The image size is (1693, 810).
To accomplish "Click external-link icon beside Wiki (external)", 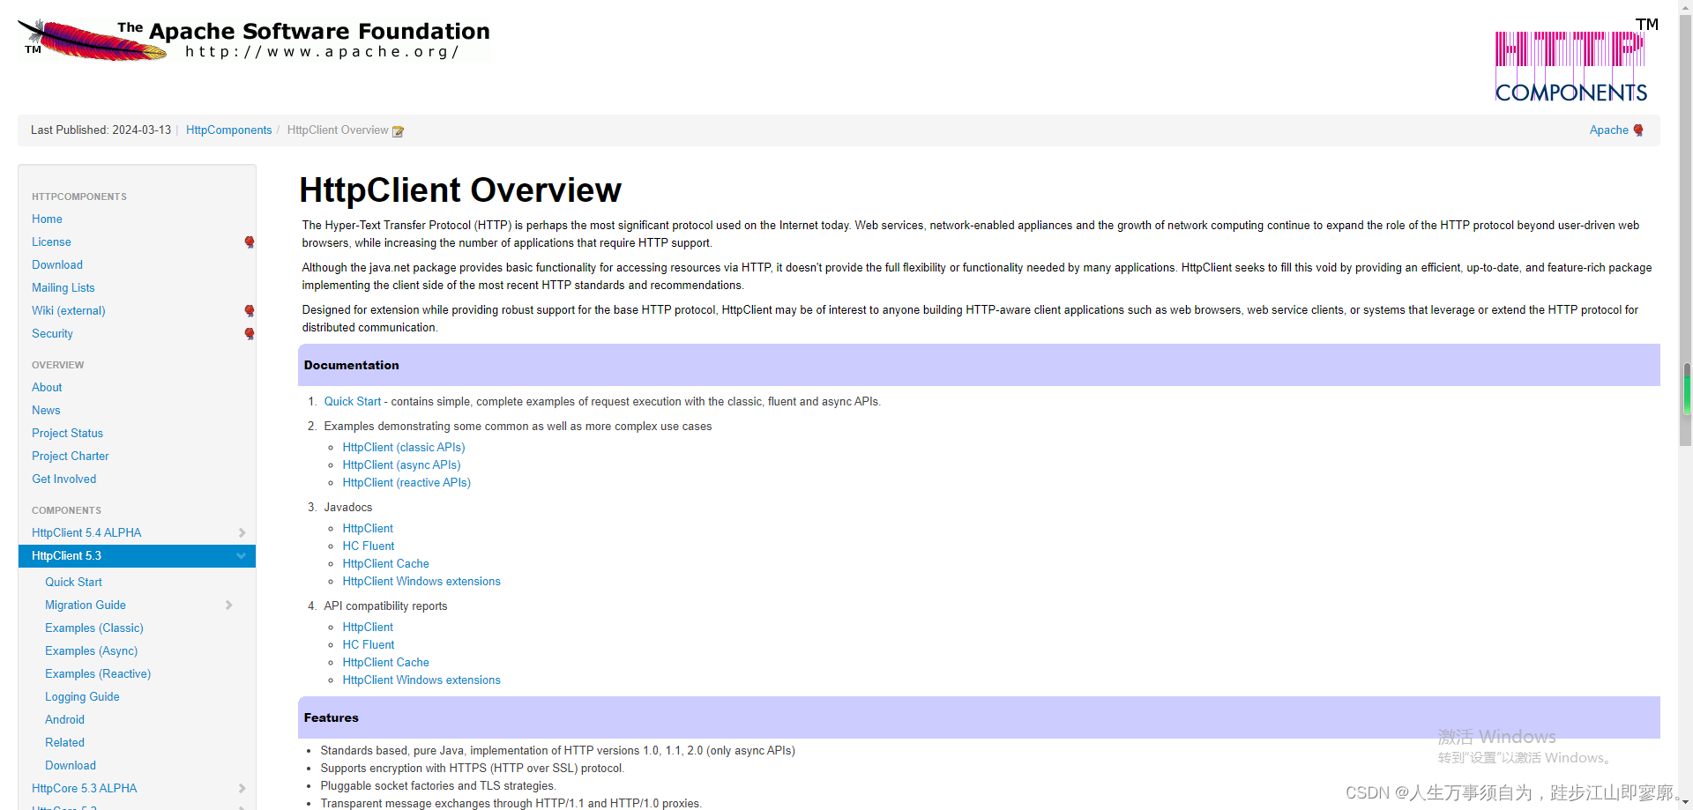I will [250, 311].
